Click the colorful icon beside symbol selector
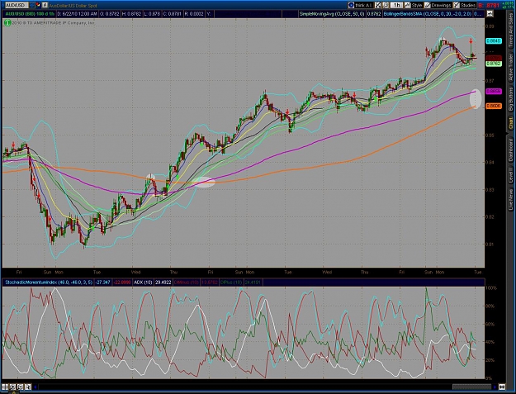This screenshot has width=516, height=394. point(38,5)
